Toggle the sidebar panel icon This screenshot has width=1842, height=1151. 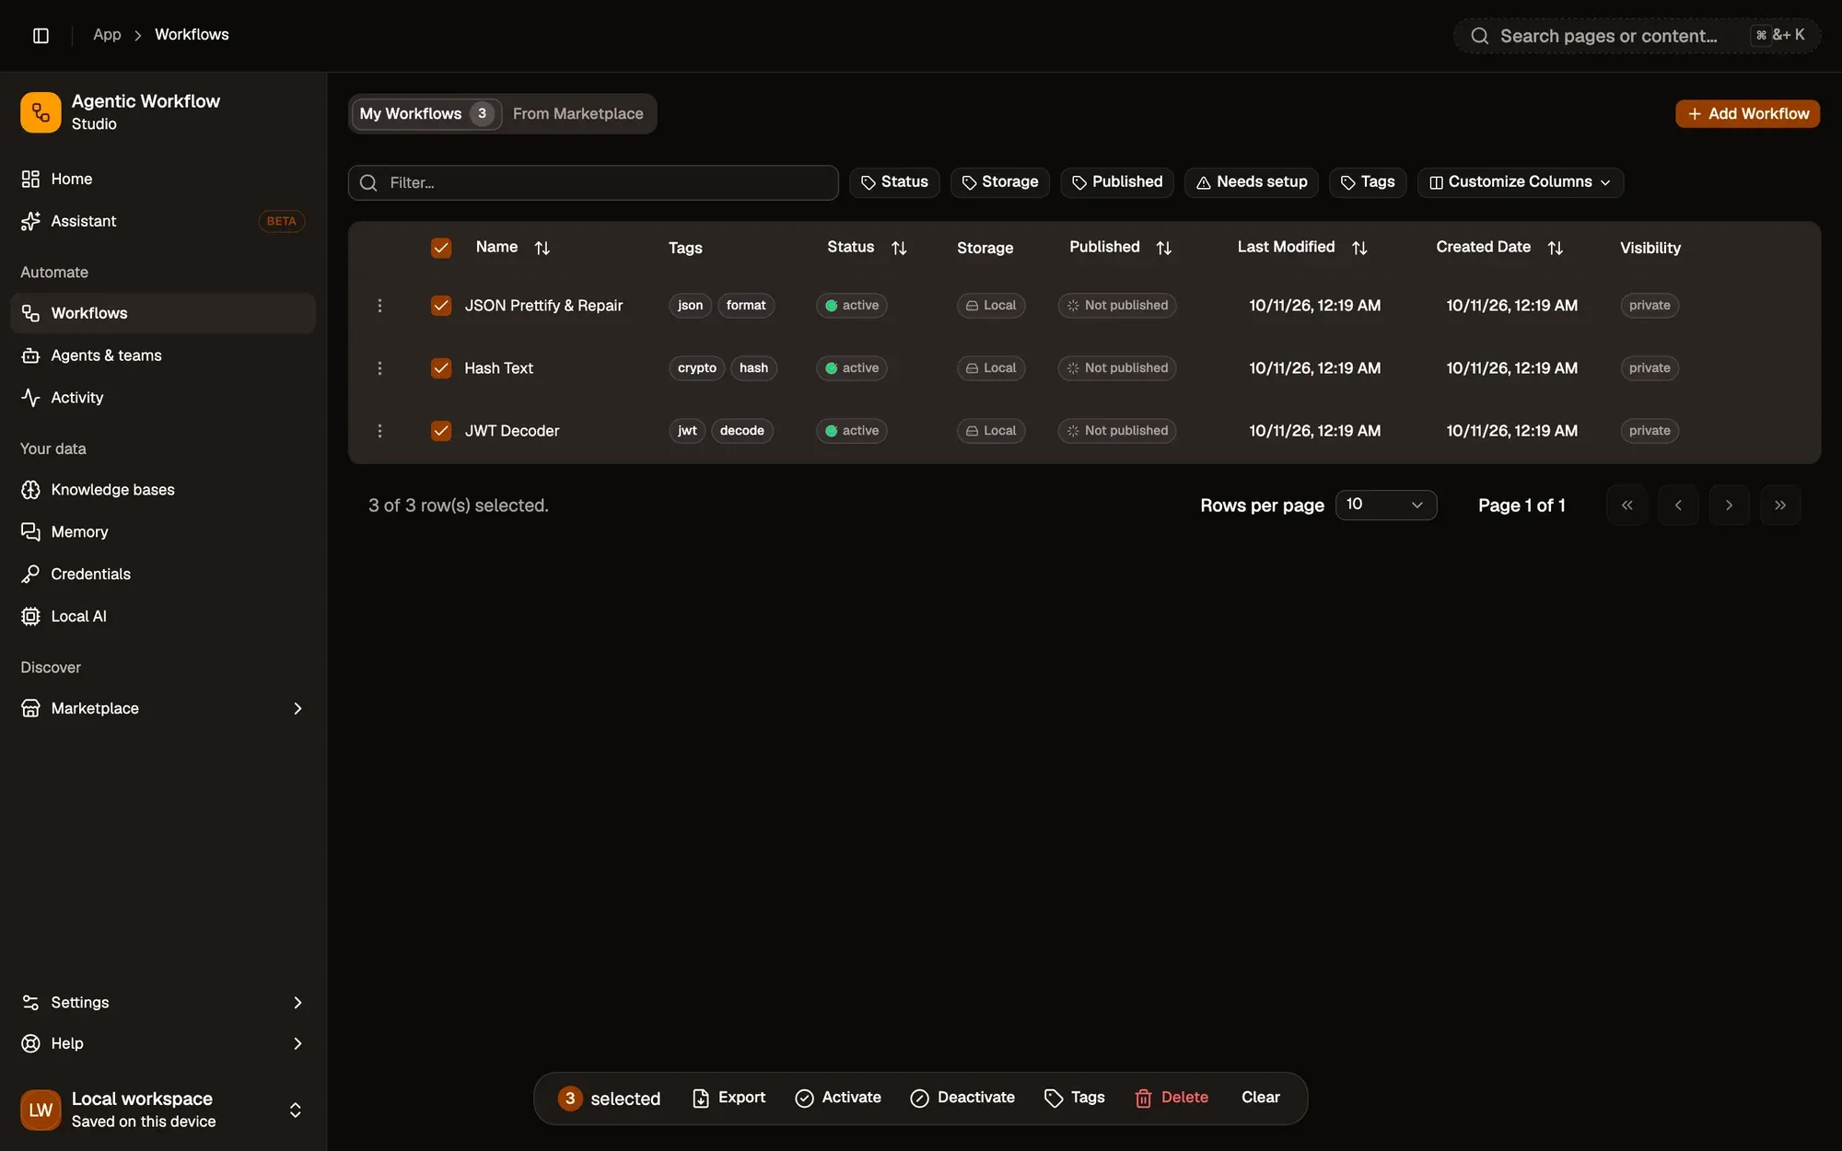pos(41,35)
